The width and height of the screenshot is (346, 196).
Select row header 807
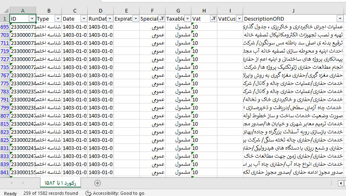coord(5,116)
